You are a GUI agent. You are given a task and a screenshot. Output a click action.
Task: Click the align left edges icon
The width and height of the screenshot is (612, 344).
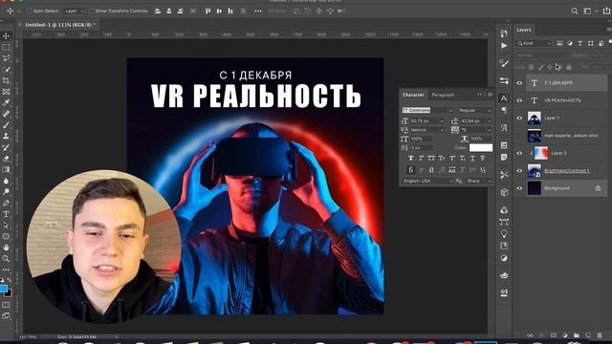(158, 11)
